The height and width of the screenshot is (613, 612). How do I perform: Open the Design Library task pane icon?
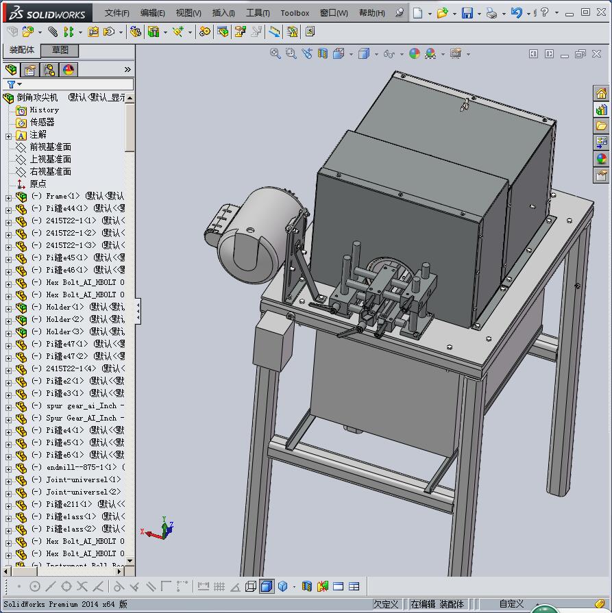click(601, 110)
